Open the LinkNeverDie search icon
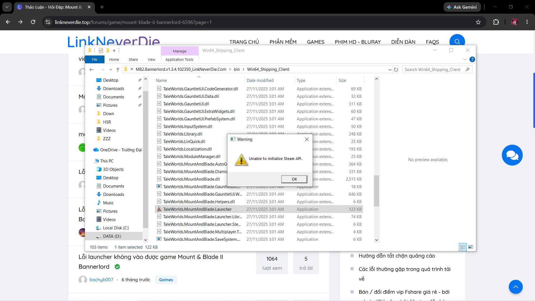Viewport: 535px width, 301px height. click(457, 42)
